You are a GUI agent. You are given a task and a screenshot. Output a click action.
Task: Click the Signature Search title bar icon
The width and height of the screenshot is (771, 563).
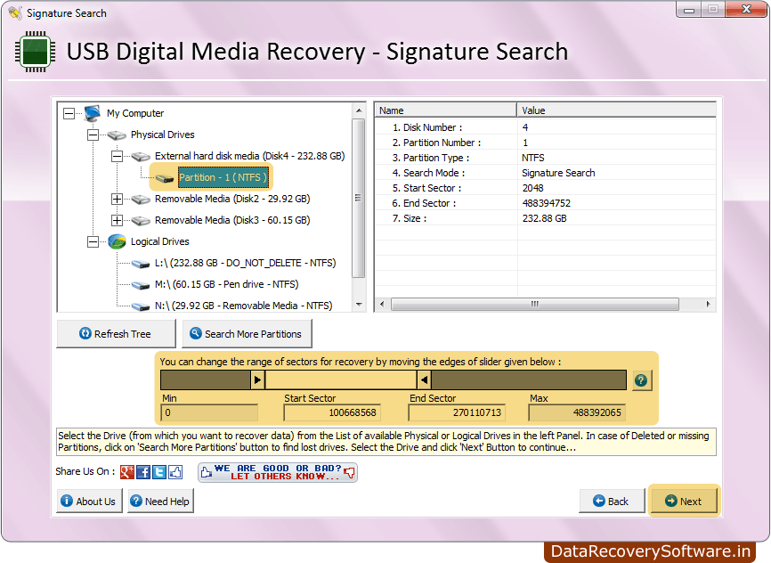pyautogui.click(x=15, y=12)
